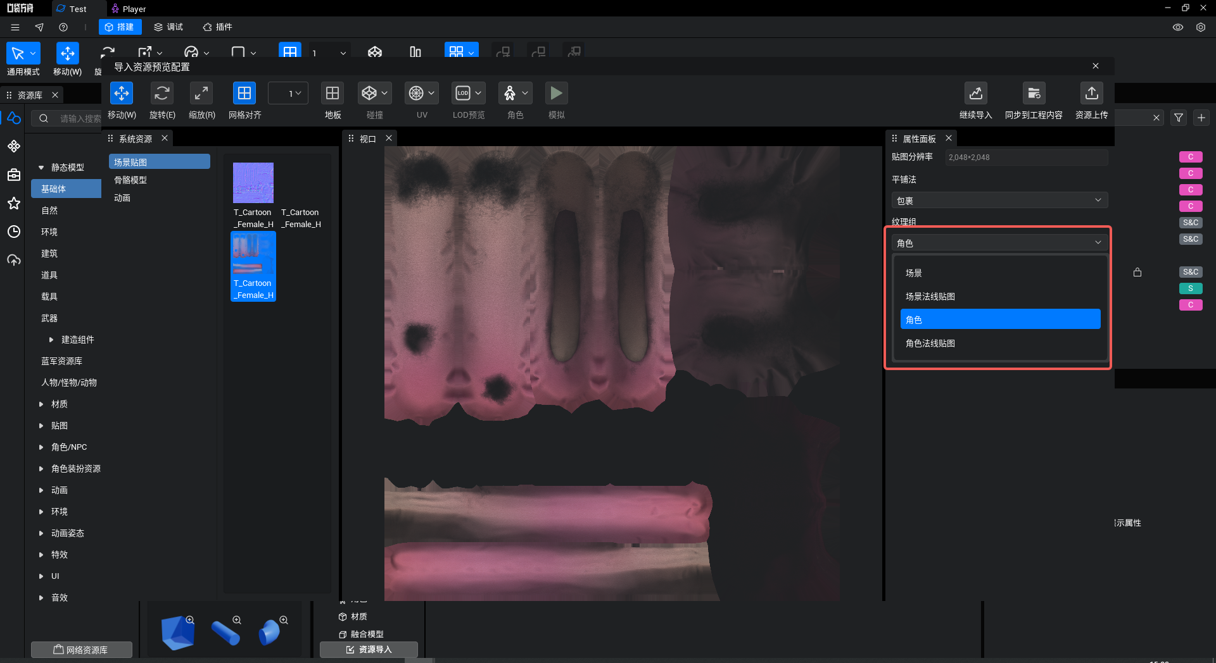This screenshot has height=663, width=1216.
Task: Open the tiling method dropdown showing 包裹
Action: [x=999, y=200]
